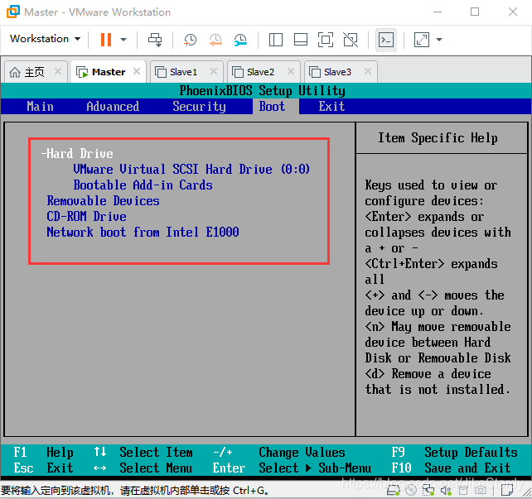Switch to Unity mode icon
532x499 pixels.
(351, 40)
